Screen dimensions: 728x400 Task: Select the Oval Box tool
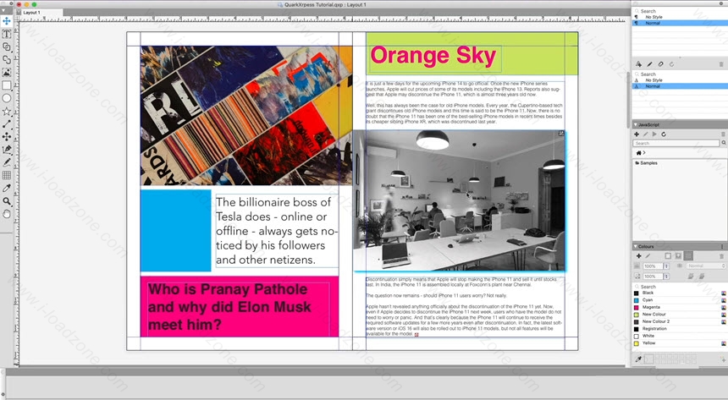pos(7,98)
